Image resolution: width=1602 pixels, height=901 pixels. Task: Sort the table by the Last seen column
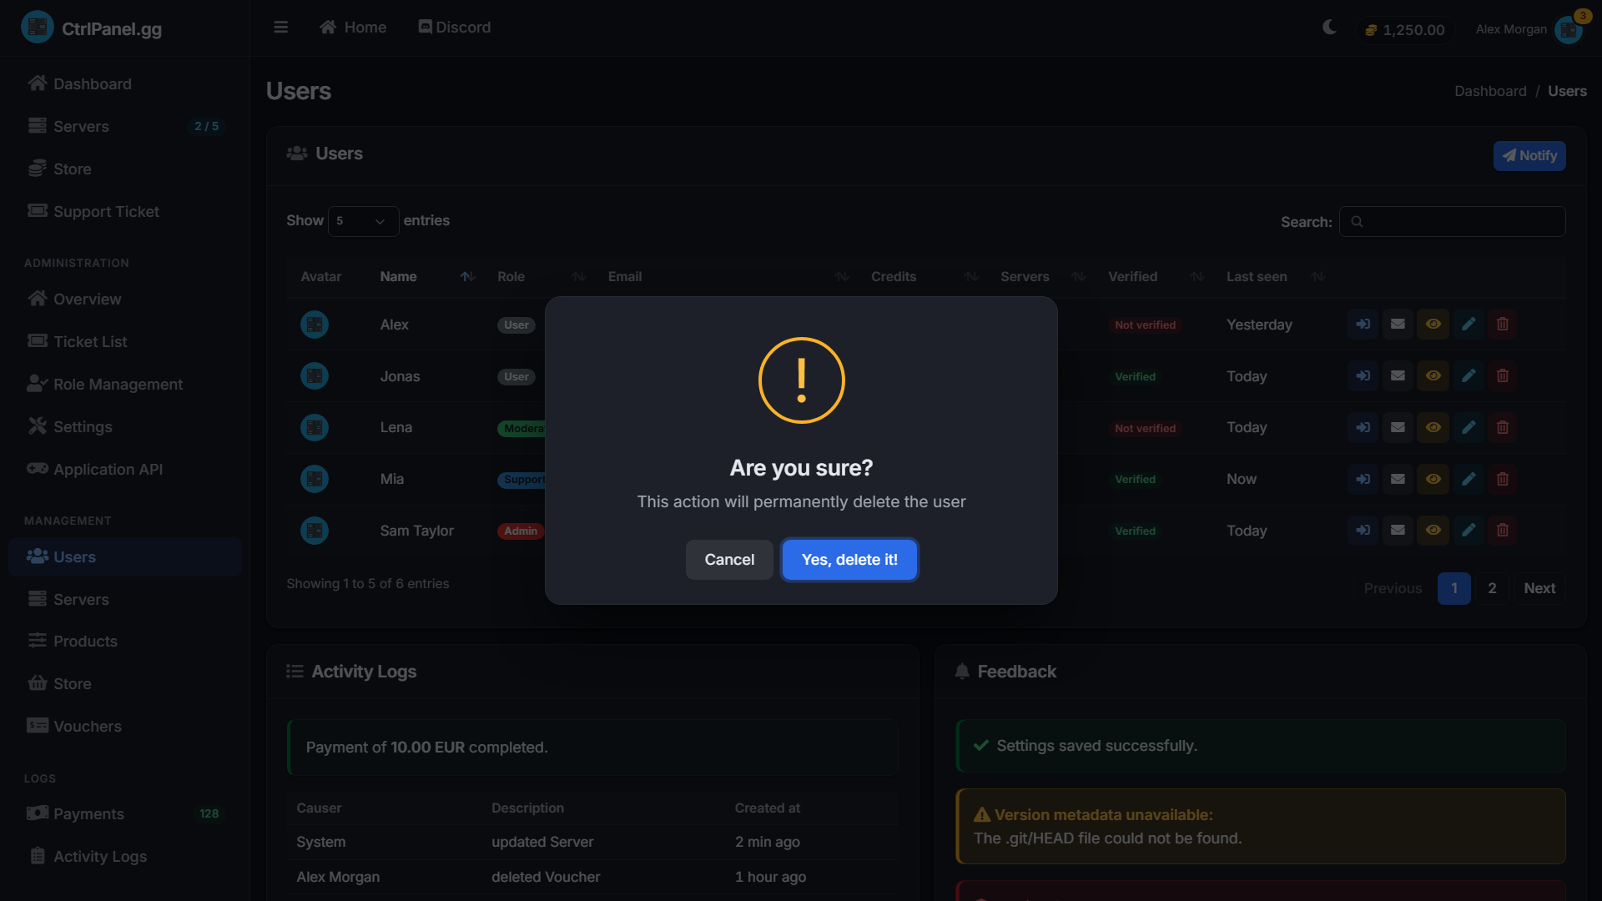click(x=1275, y=277)
